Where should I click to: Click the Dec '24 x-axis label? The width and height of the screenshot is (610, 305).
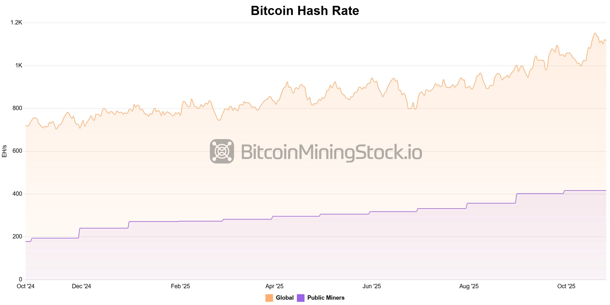[81, 286]
